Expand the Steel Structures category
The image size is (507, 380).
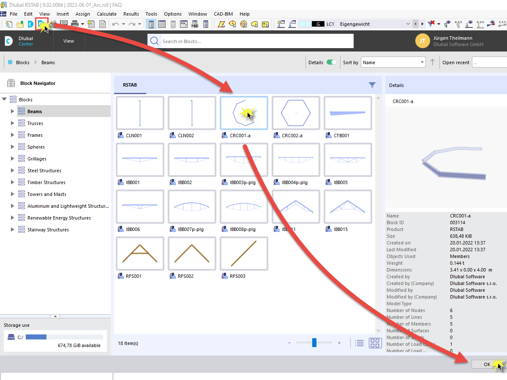[12, 171]
